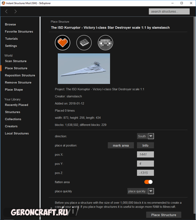The height and width of the screenshot is (220, 196).
Task: Open Browse in the sidebar
Action: tap(10, 24)
